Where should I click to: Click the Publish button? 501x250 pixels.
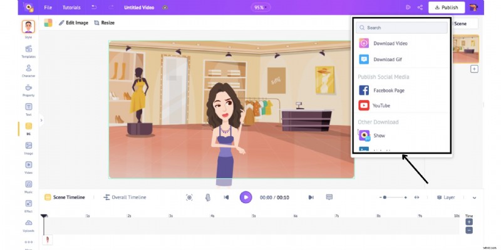pyautogui.click(x=447, y=7)
